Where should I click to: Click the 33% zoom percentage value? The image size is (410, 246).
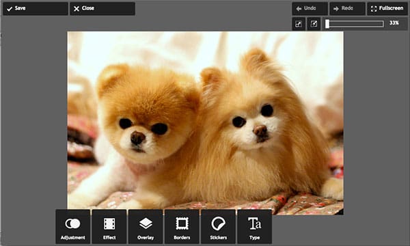coord(394,23)
